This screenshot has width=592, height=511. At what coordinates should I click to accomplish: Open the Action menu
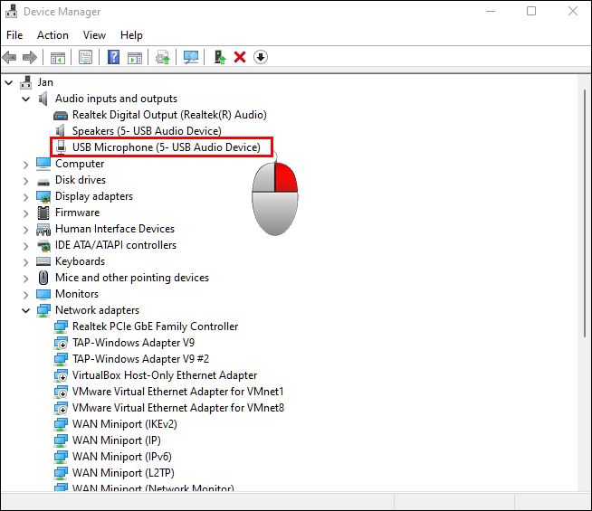click(53, 35)
